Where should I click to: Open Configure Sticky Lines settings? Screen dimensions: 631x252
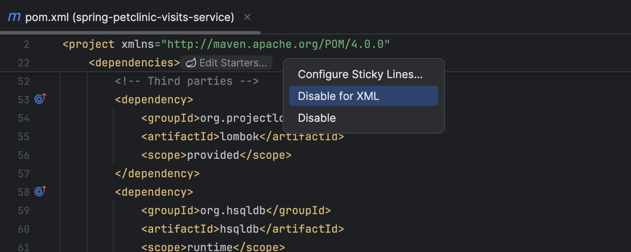(x=360, y=74)
